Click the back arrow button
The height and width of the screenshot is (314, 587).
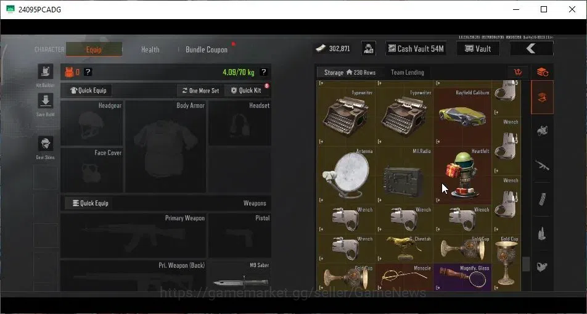(532, 48)
